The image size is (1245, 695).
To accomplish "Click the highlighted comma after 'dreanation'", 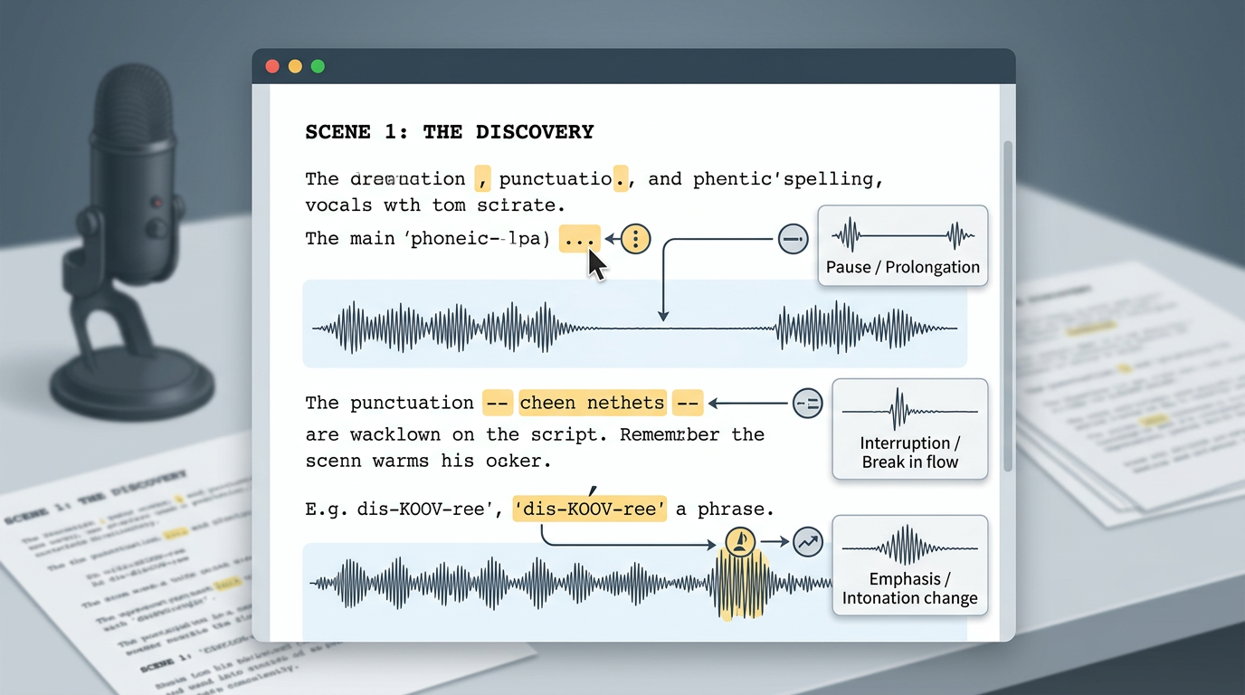I will 483,179.
